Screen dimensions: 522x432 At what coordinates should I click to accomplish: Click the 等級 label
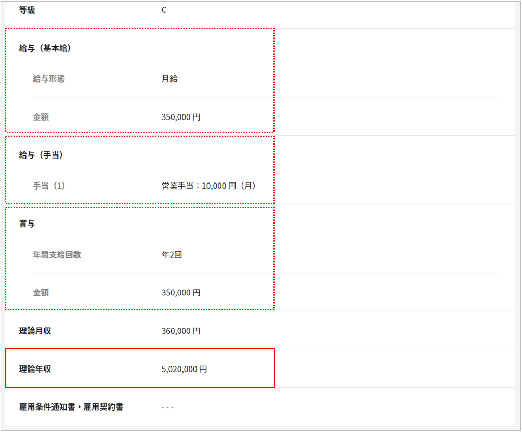point(27,10)
